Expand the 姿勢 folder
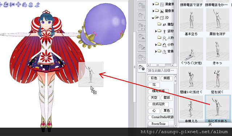 pyautogui.click(x=156, y=31)
